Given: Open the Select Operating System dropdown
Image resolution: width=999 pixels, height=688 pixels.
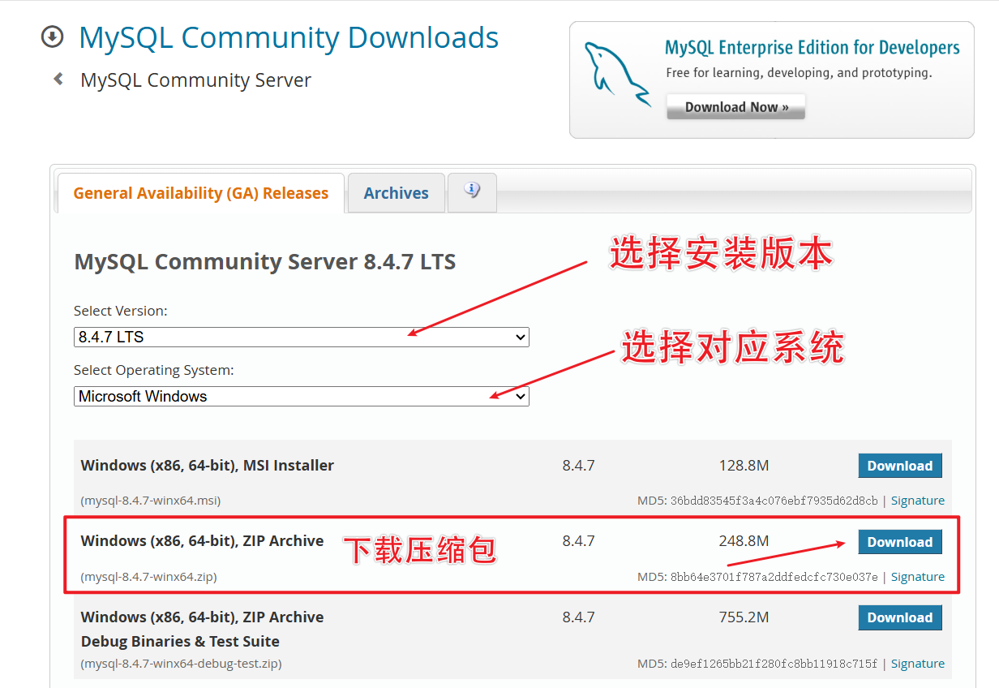Looking at the screenshot, I should click(x=301, y=396).
